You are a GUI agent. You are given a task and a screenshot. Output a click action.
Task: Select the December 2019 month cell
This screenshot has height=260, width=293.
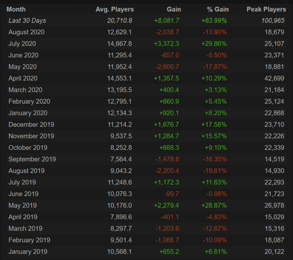pyautogui.click(x=31, y=125)
